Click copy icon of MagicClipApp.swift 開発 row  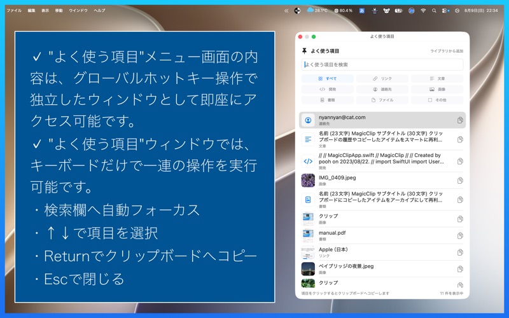460,162
